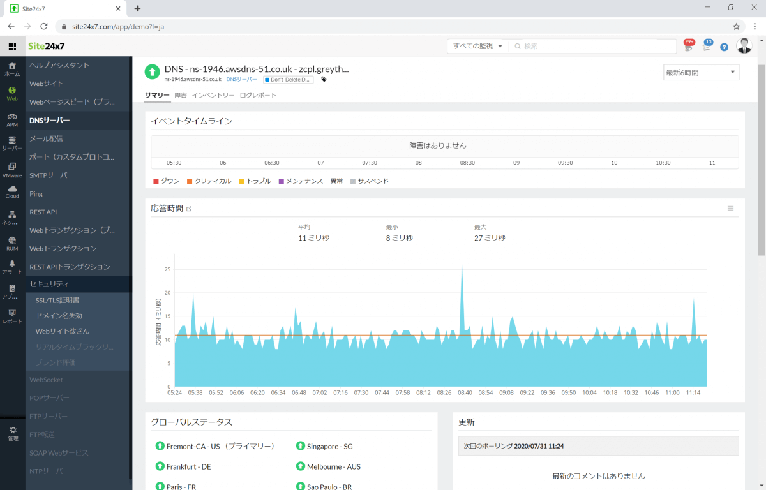
Task: Open a new browser tab
Action: pyautogui.click(x=137, y=8)
